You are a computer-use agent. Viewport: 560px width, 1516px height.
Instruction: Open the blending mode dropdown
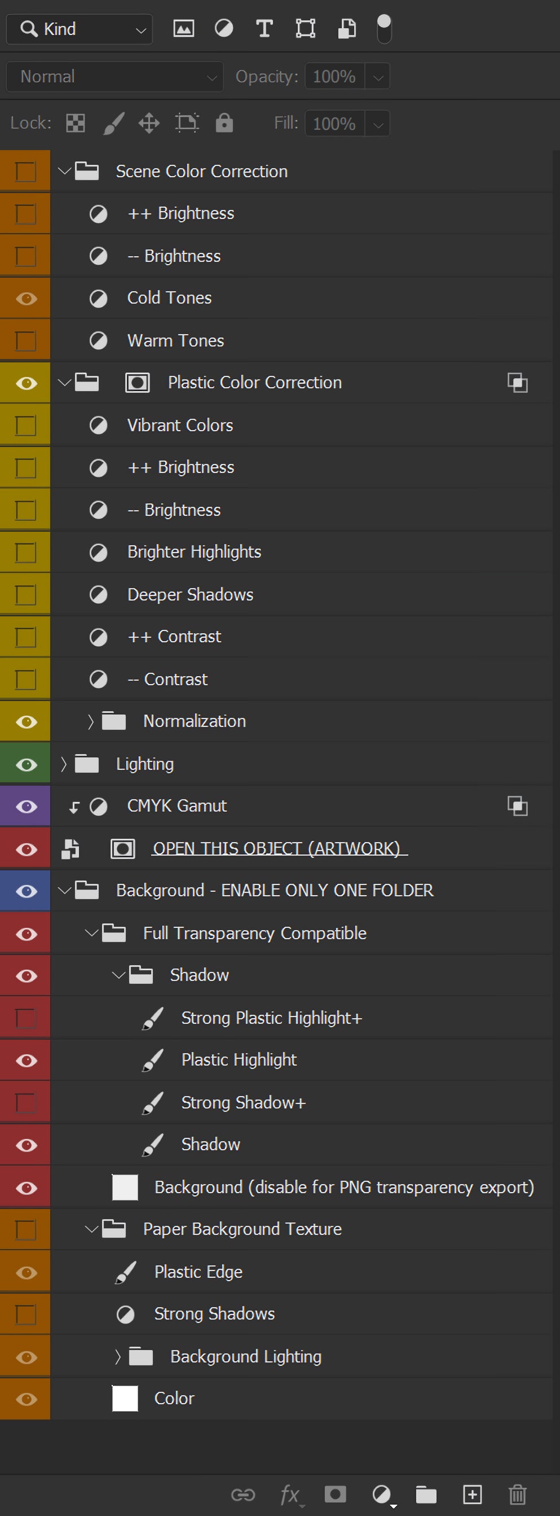pos(114,77)
